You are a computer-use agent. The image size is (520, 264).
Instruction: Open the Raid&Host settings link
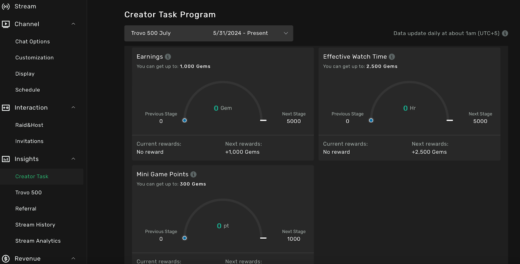click(29, 125)
